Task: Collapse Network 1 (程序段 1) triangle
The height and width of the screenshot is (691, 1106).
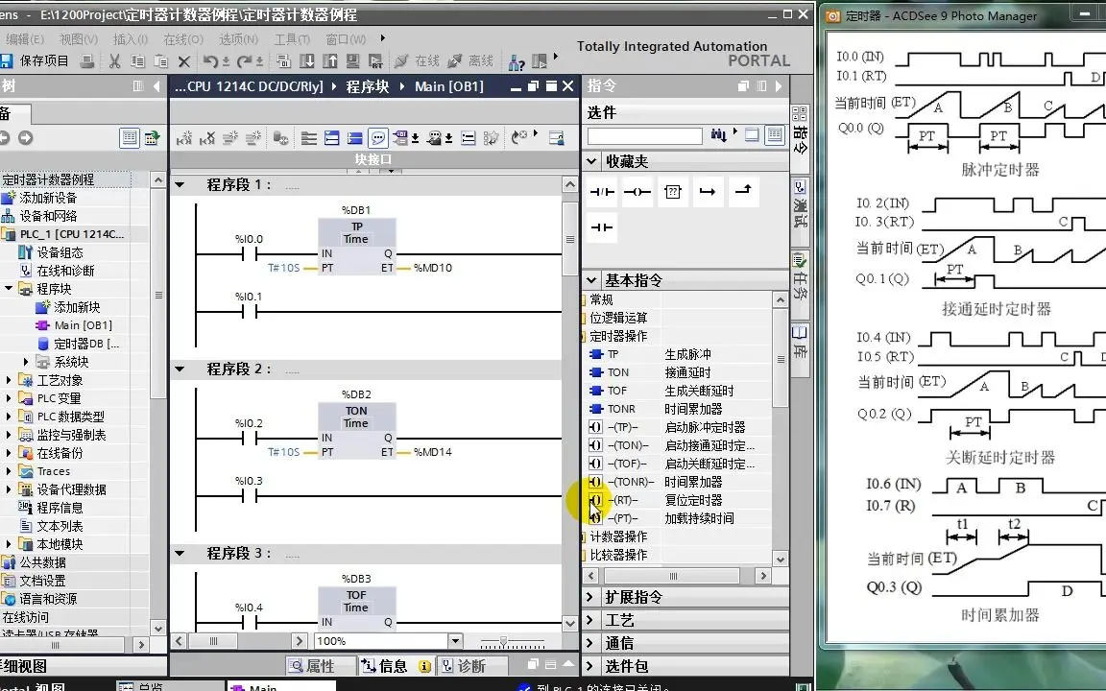Action: coord(180,184)
